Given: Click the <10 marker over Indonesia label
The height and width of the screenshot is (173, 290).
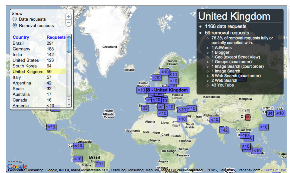Looking at the screenshot, I should click(x=257, y=151).
